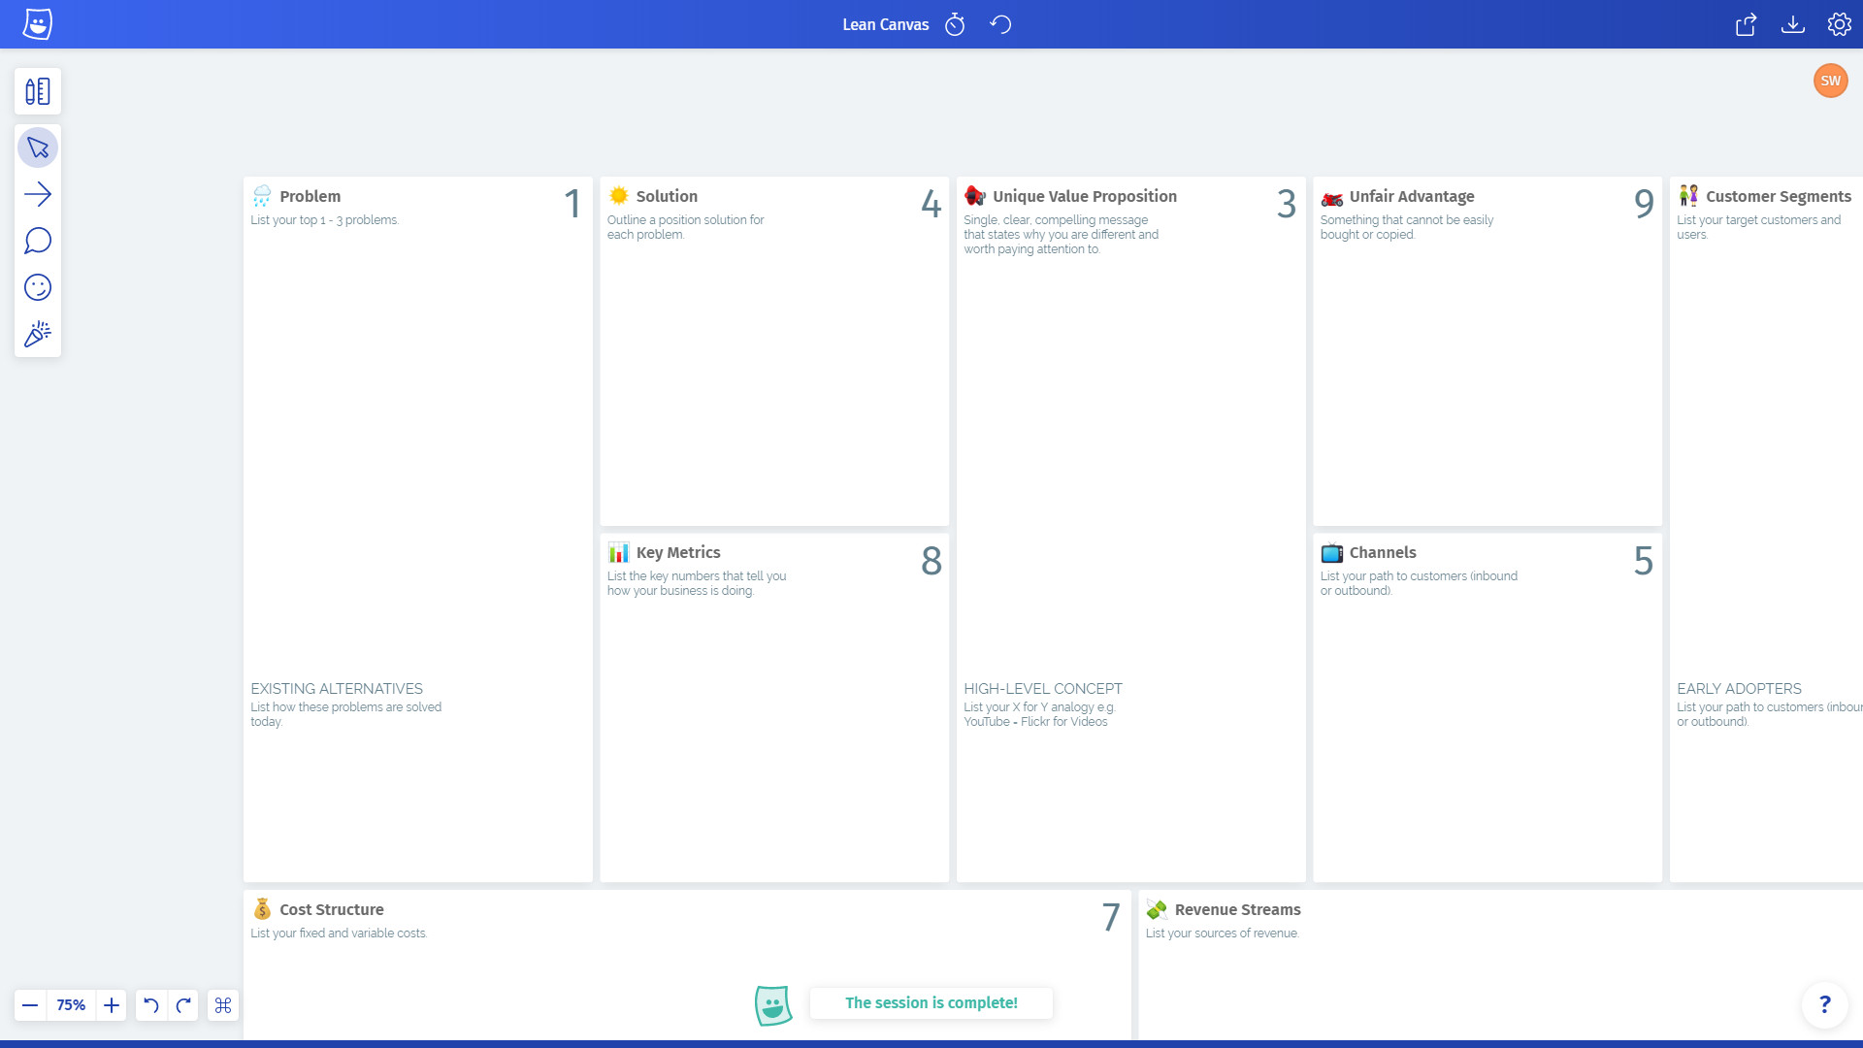Click 'The session is complete!' message
The image size is (1863, 1048).
click(x=931, y=1003)
